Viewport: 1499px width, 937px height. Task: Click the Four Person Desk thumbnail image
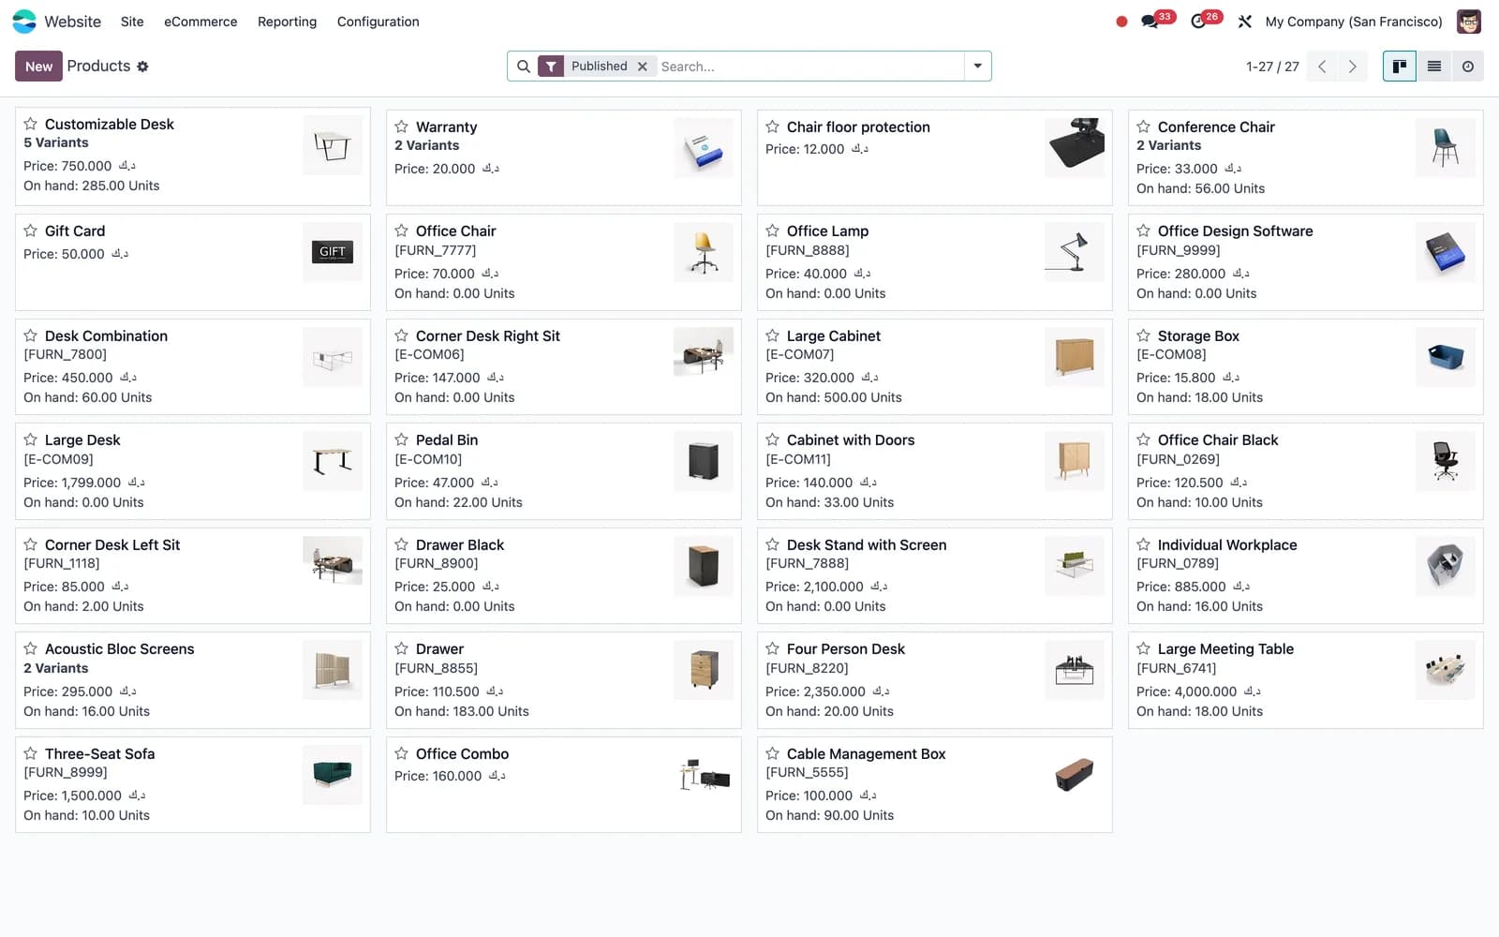1075,670
